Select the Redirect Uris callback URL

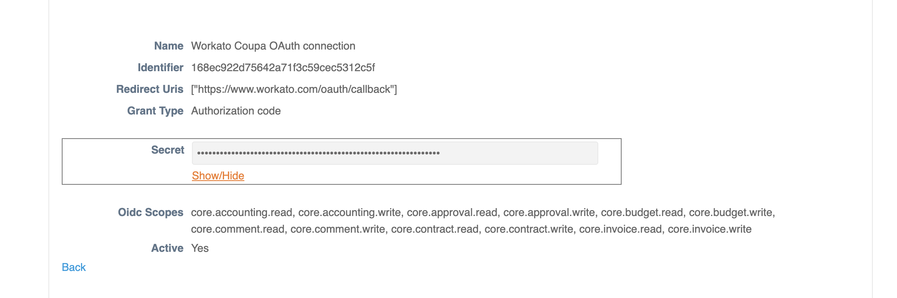293,89
